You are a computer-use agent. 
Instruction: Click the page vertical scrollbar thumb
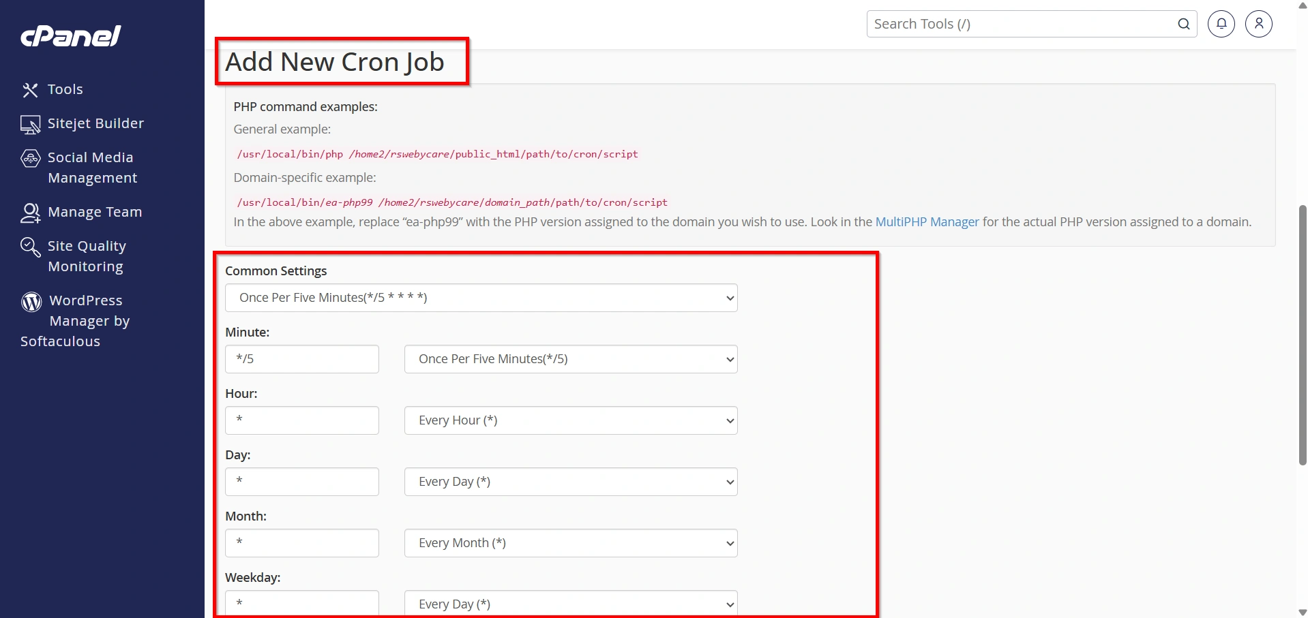click(x=1303, y=335)
